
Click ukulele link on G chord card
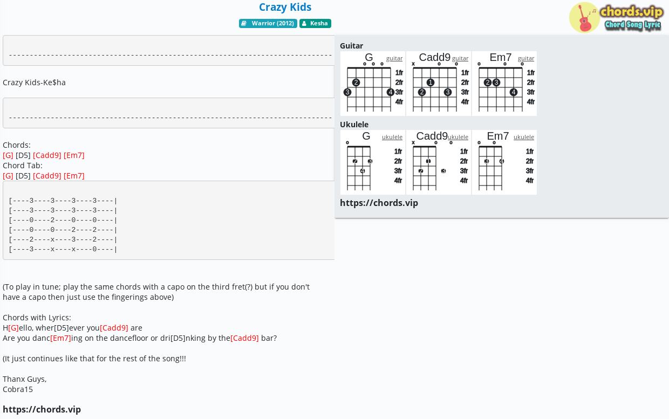pyautogui.click(x=392, y=137)
